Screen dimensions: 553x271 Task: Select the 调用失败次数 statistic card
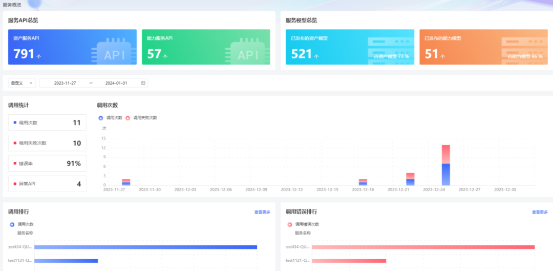tap(47, 143)
